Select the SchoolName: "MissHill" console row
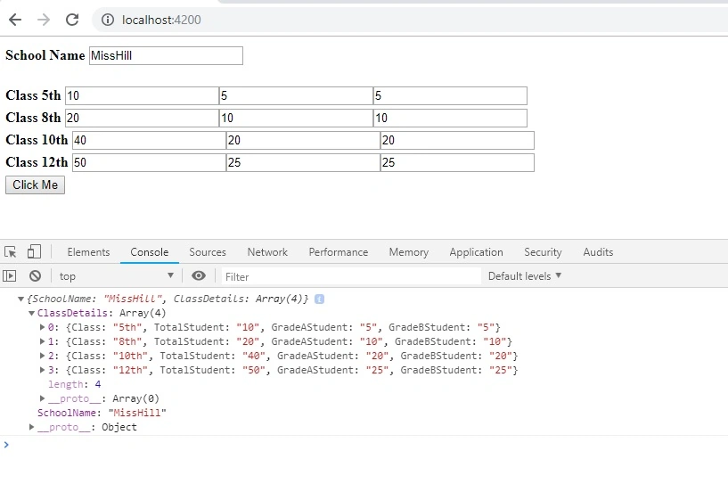The height and width of the screenshot is (492, 728). [x=102, y=413]
